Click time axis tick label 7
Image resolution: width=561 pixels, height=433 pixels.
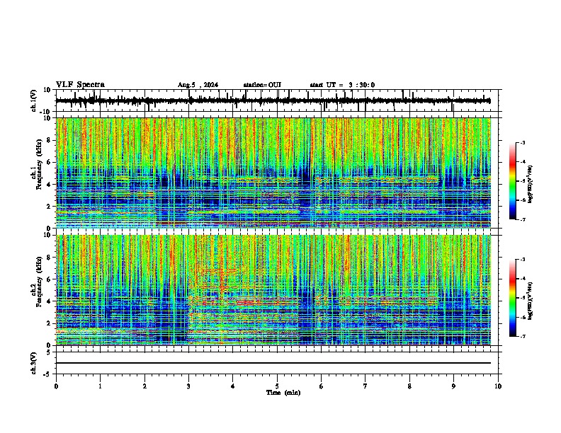[365, 386]
